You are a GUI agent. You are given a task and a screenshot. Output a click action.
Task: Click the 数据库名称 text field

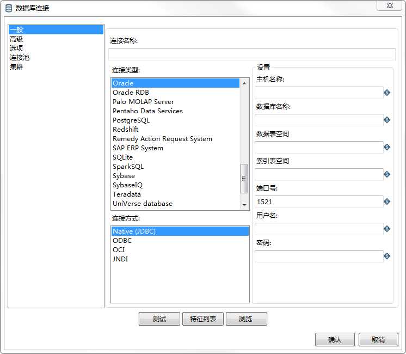(319, 120)
